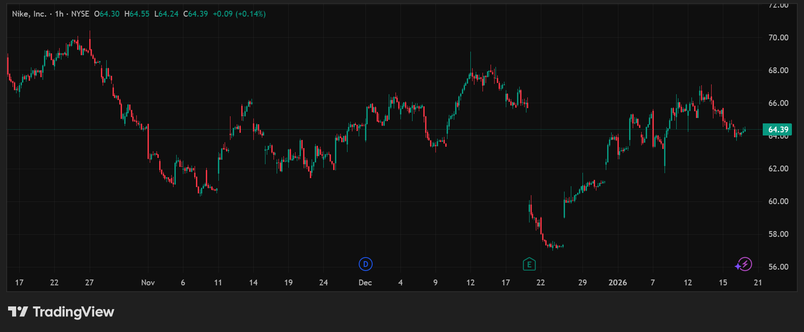Click the blue dividend 'D' marker
The image size is (804, 332).
click(x=365, y=264)
